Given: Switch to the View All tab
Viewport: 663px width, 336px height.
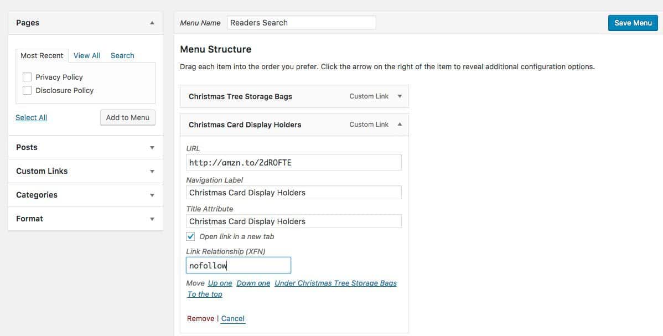Looking at the screenshot, I should coord(87,55).
